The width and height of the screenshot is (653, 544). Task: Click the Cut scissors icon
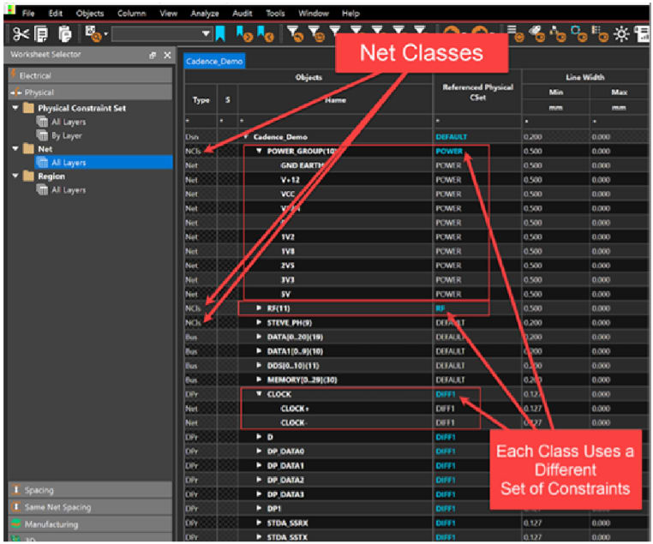(21, 34)
